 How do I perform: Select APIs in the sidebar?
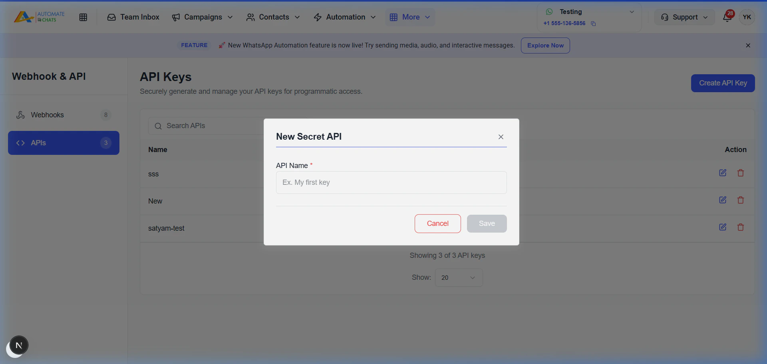point(64,143)
